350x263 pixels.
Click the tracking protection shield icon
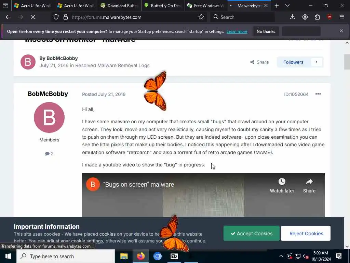(56, 17)
